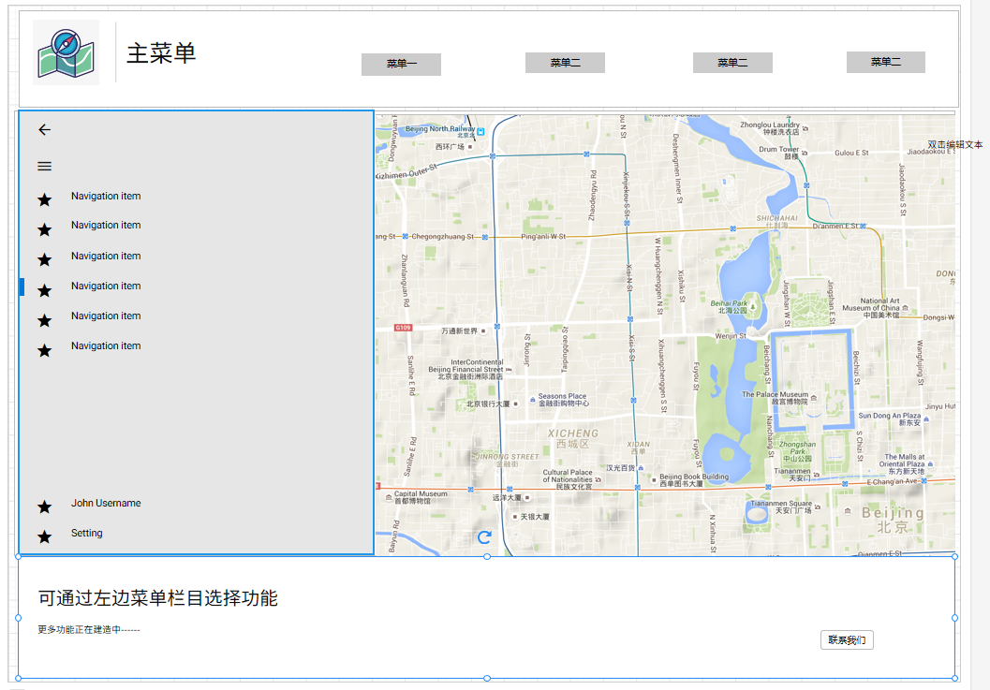Click the 主菜单 title
The height and width of the screenshot is (690, 990).
click(x=161, y=53)
